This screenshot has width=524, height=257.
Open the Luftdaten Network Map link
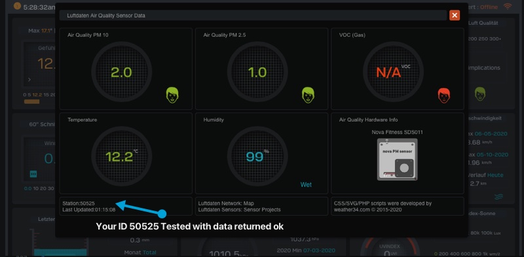click(249, 203)
